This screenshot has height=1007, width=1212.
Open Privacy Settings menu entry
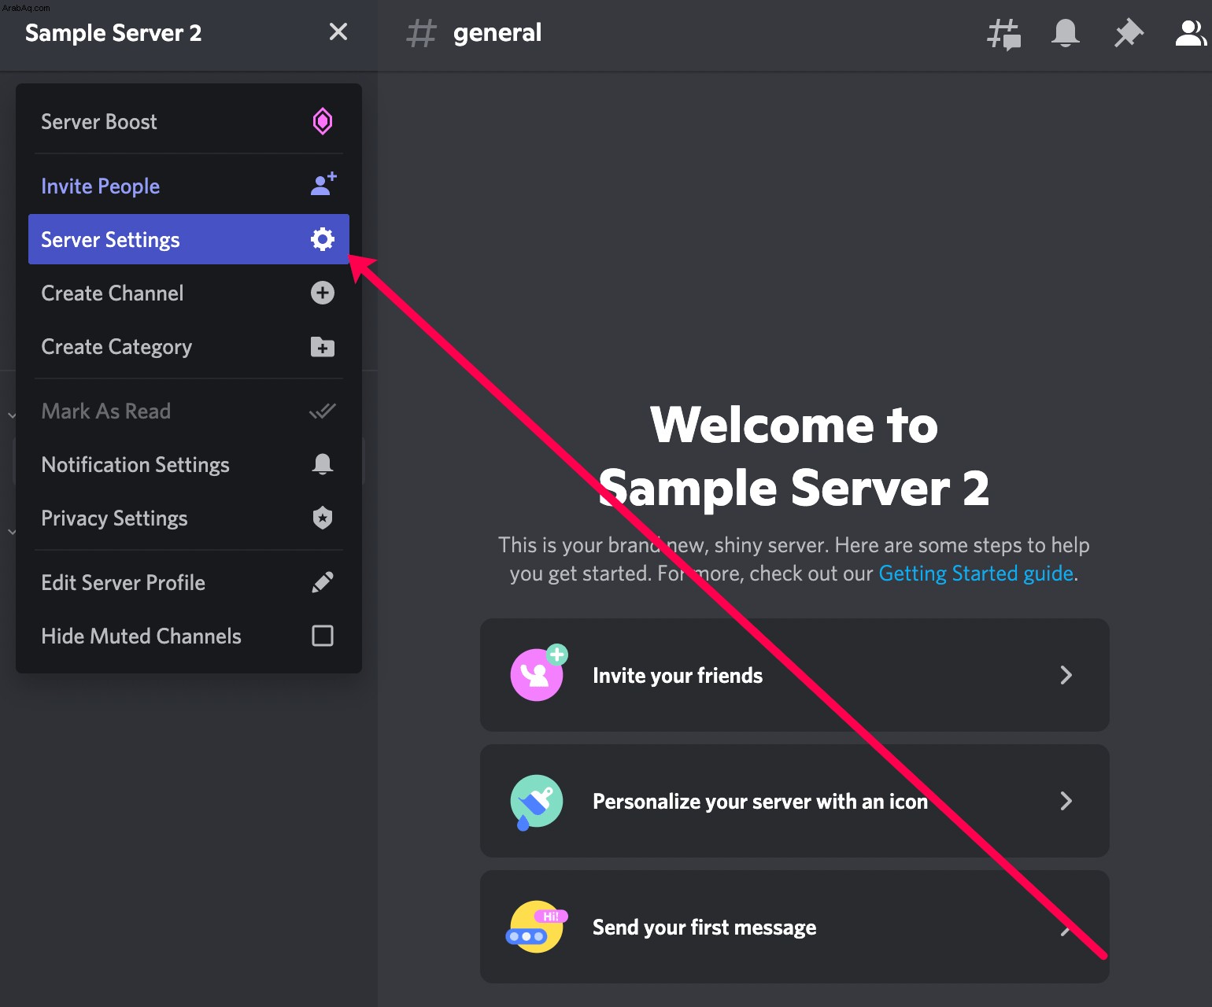point(189,518)
